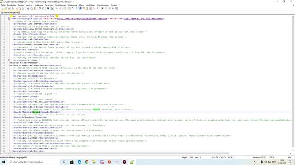Open the Ansicht menu

point(29,5)
